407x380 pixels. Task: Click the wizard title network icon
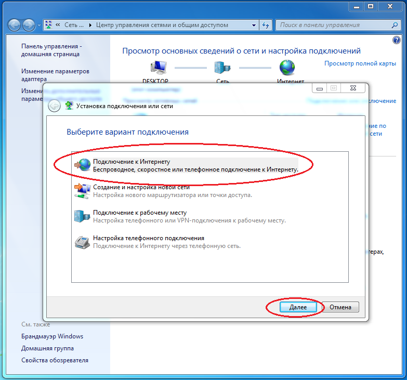[69, 106]
